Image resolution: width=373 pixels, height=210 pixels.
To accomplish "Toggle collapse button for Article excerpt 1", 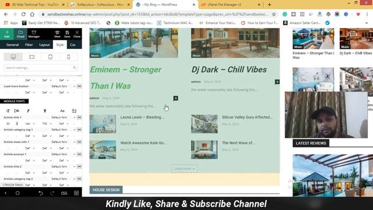I will [x=79, y=154].
